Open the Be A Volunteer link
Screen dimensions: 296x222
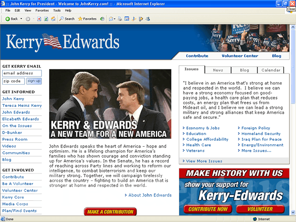click(18, 184)
